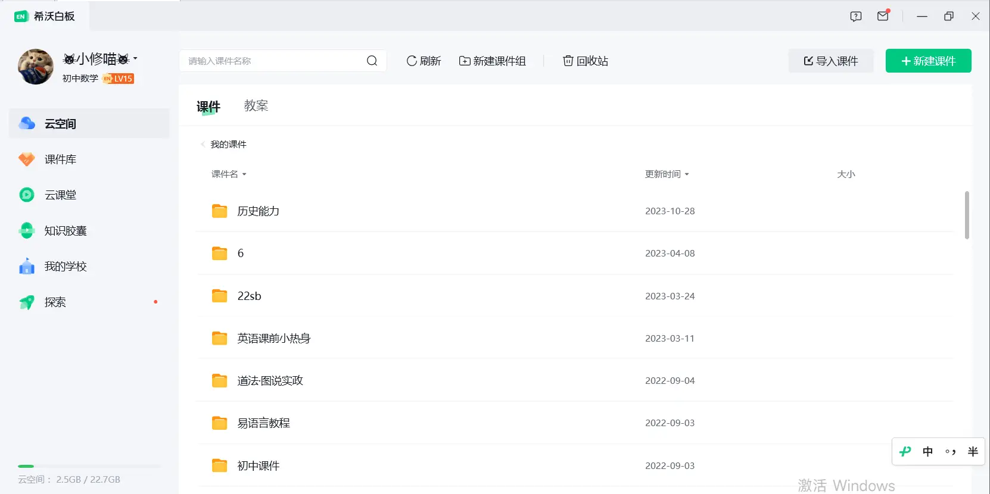Toggle input method Chinese/English mode
990x494 pixels.
[x=927, y=452]
